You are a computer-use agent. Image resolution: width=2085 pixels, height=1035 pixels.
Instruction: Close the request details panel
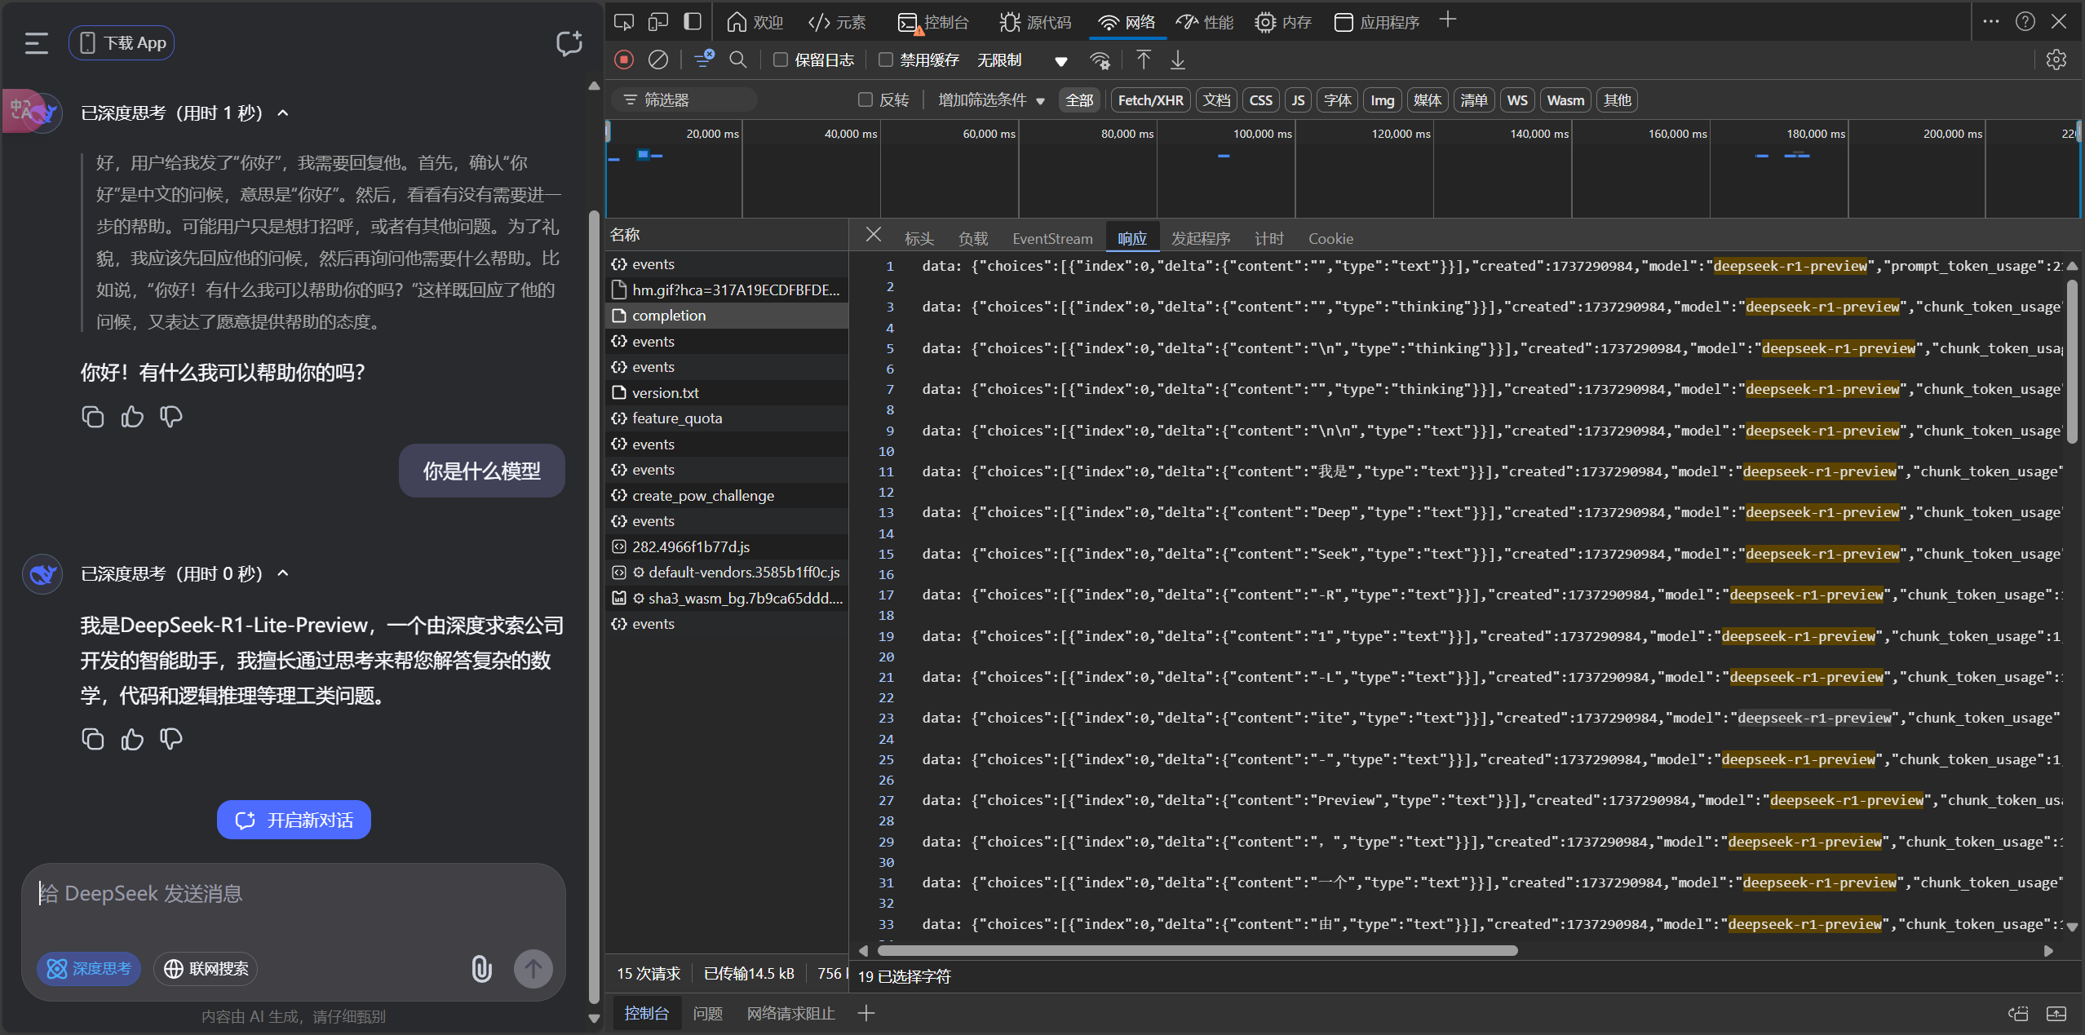click(x=874, y=235)
